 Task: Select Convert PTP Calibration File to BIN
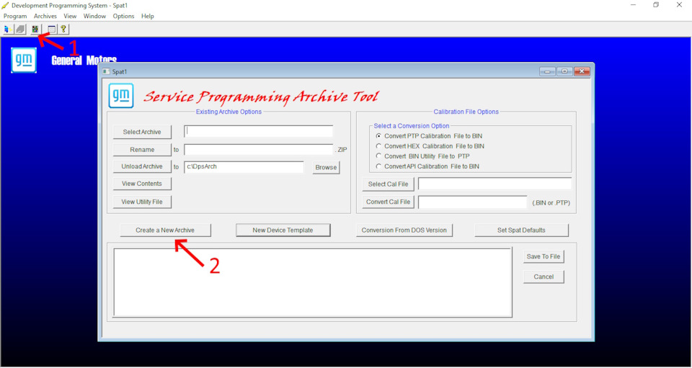[428, 136]
